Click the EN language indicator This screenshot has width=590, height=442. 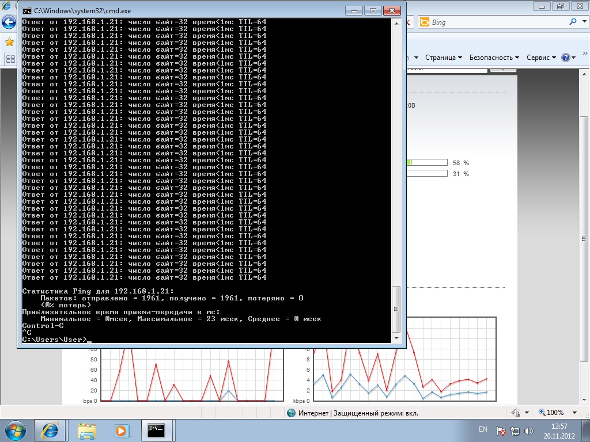(483, 430)
